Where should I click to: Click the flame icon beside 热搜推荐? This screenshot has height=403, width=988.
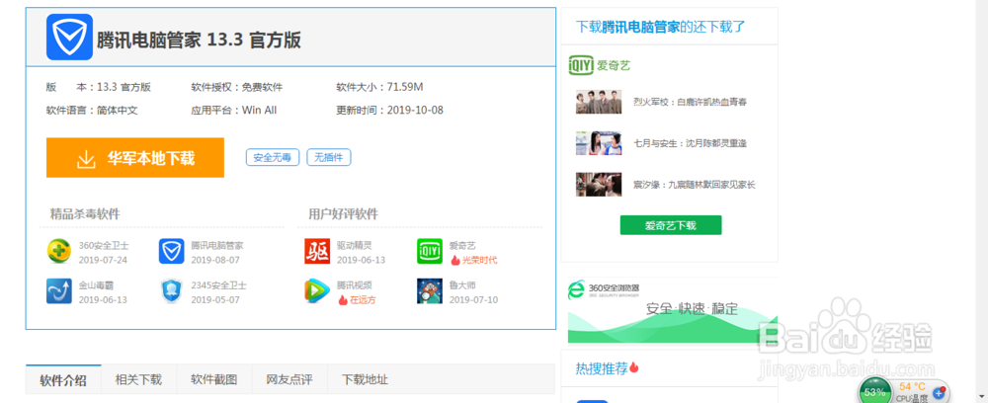pyautogui.click(x=634, y=367)
